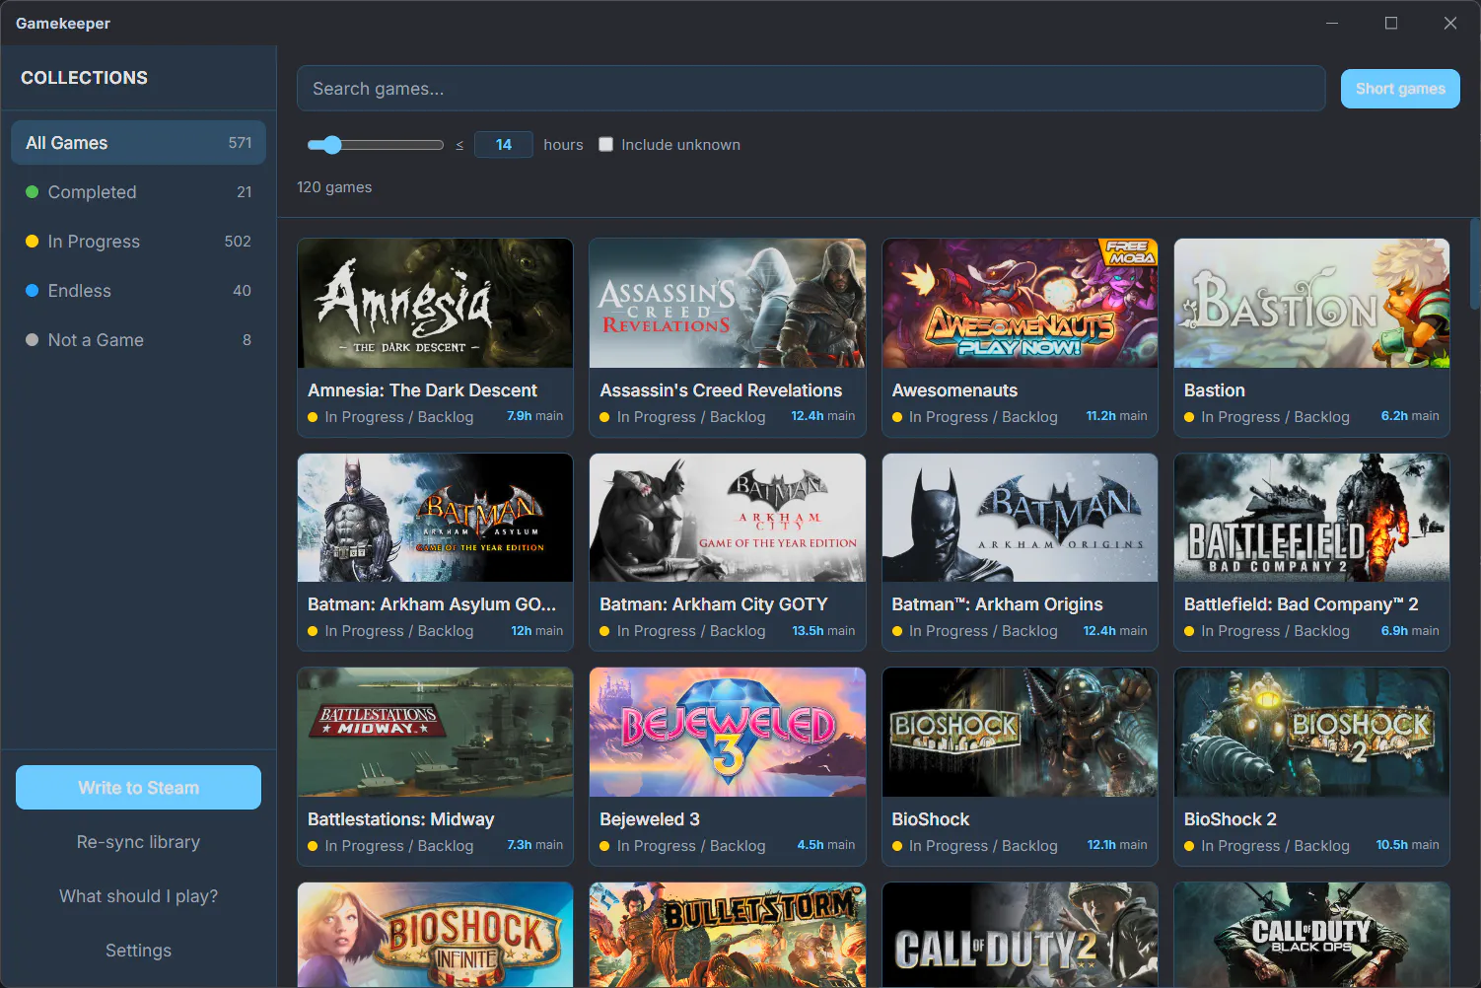Viewport: 1481px width, 988px height.
Task: Click the hours filter slider handle
Action: 331,145
